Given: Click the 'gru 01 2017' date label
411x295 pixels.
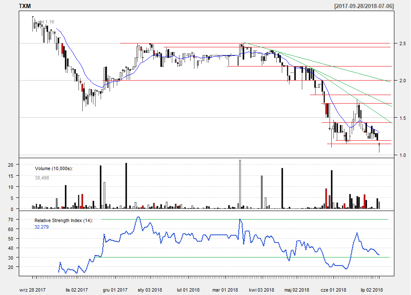Looking at the screenshot, I should tap(115, 290).
